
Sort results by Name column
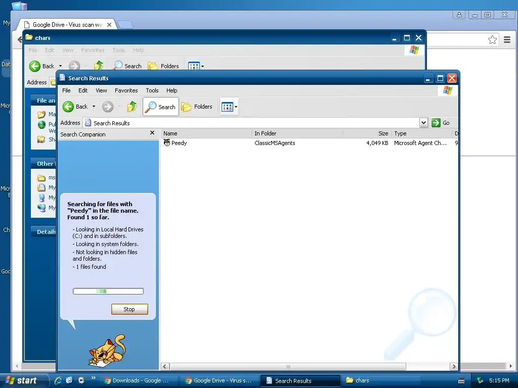(206, 133)
